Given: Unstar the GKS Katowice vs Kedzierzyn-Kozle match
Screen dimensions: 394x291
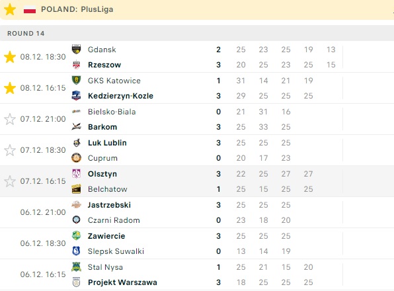Looking at the screenshot, I should tap(10, 88).
